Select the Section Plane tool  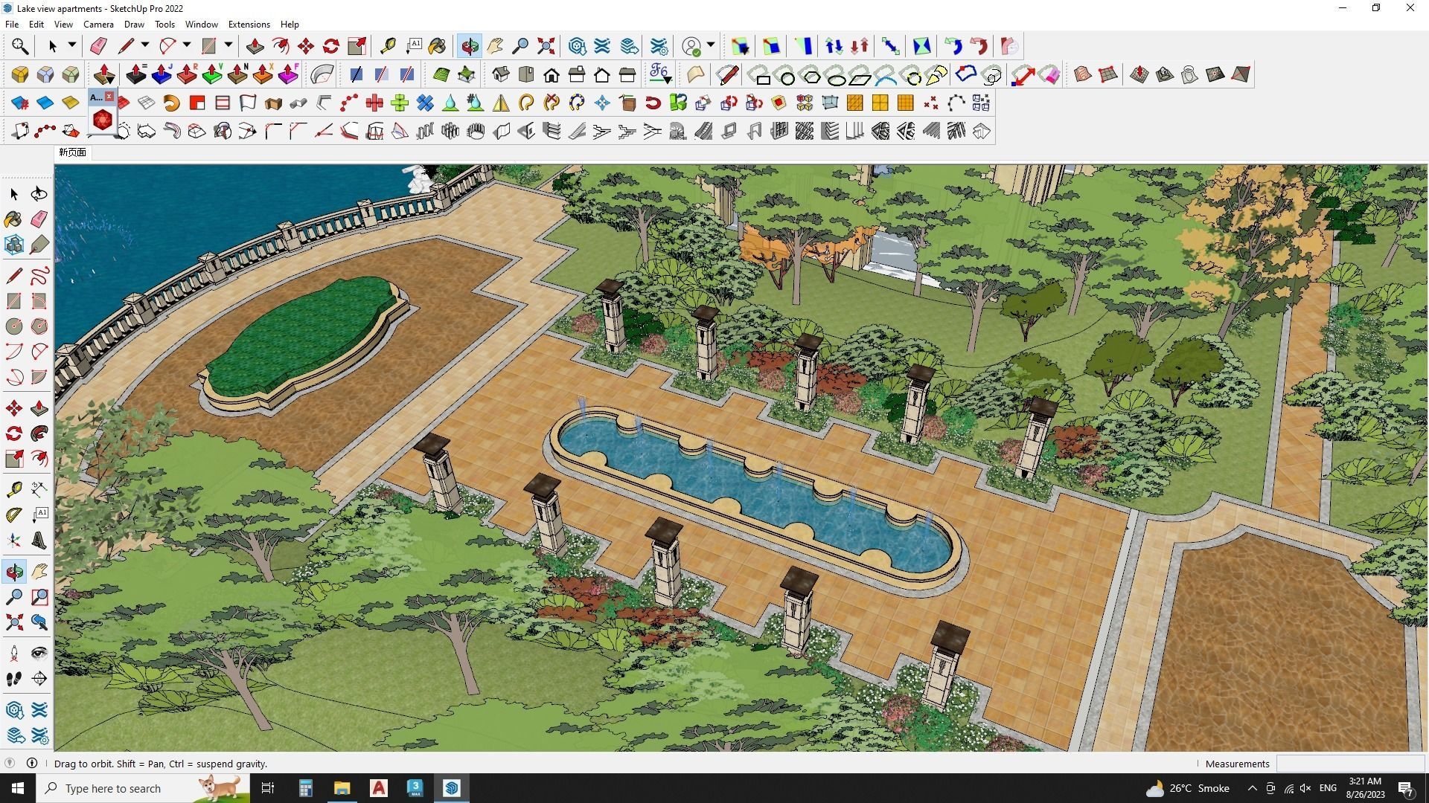pos(39,679)
